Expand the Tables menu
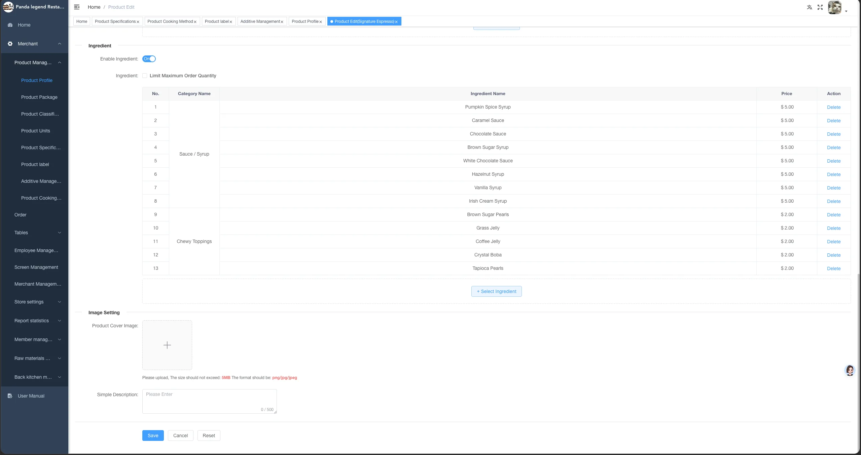Image resolution: width=861 pixels, height=455 pixels. [60, 233]
